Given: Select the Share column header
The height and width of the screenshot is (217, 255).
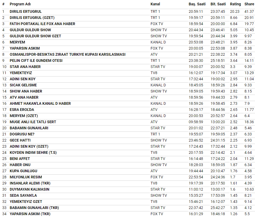Looking at the screenshot, I should coord(249,4).
